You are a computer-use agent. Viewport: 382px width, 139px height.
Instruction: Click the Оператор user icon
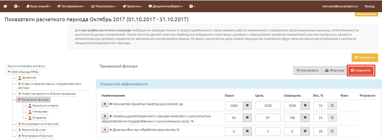click(30, 118)
